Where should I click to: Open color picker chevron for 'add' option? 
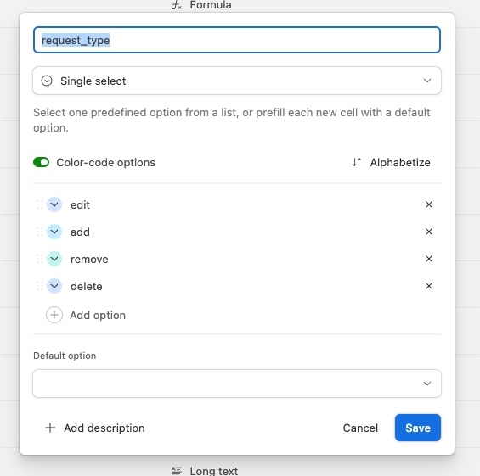click(x=54, y=232)
